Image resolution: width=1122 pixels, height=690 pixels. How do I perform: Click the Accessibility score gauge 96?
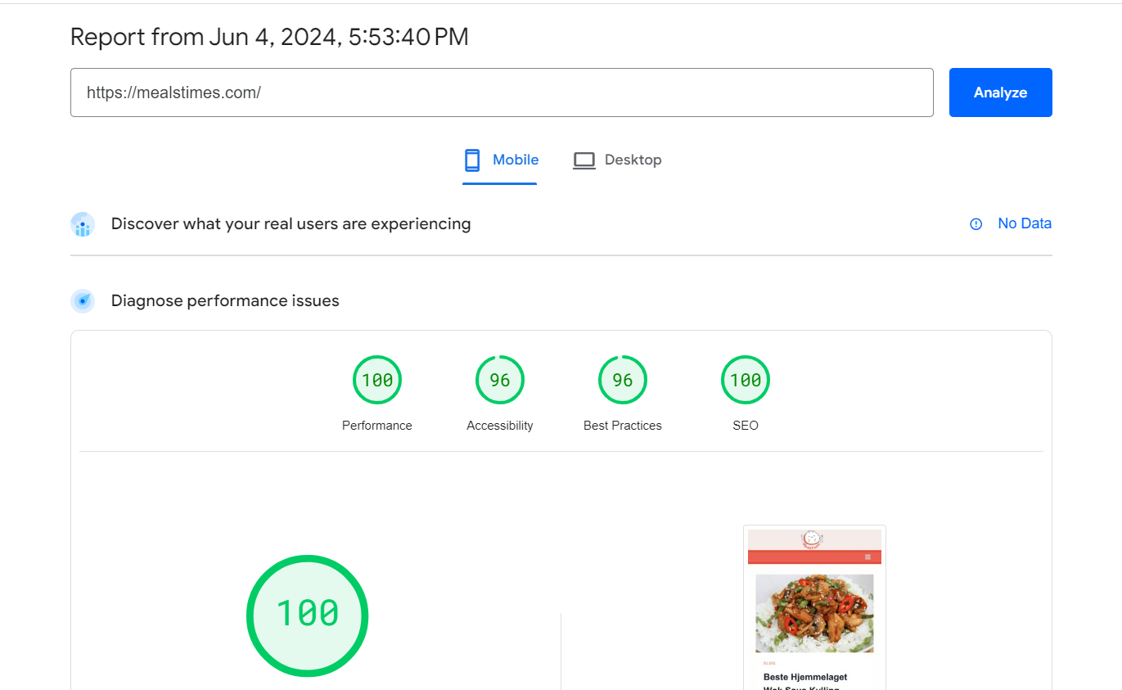(500, 380)
